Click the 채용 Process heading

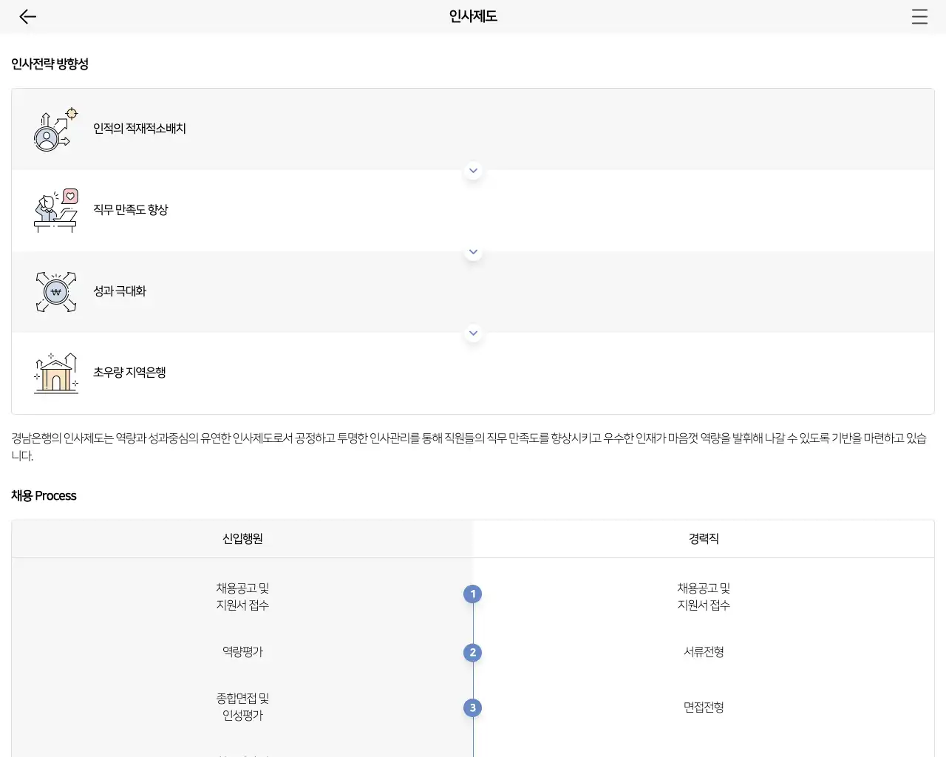44,496
